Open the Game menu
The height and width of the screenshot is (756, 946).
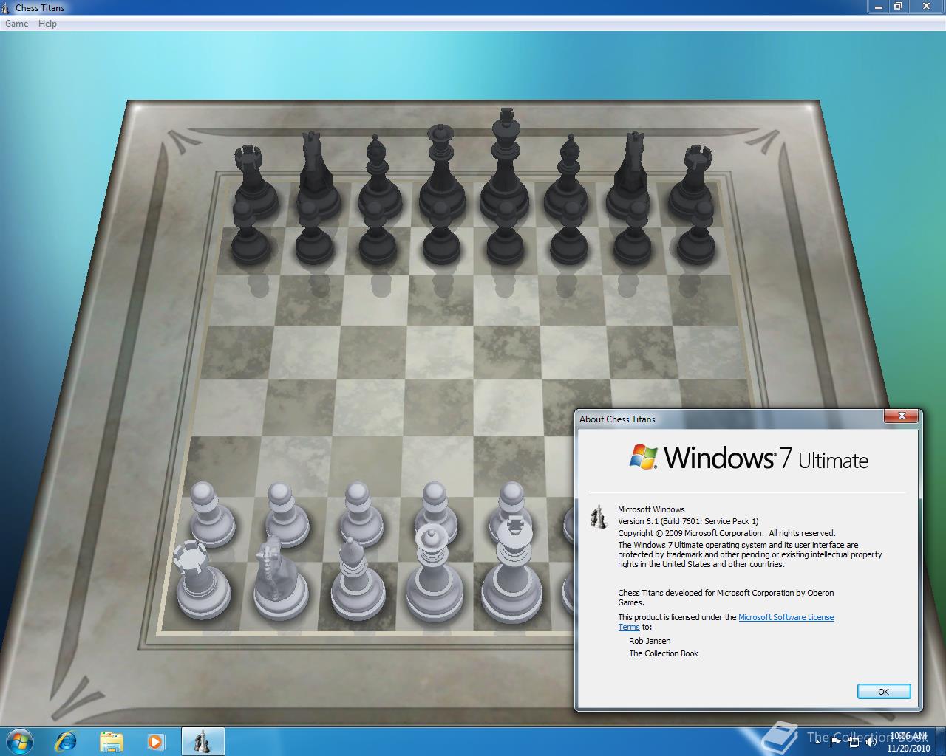[17, 24]
